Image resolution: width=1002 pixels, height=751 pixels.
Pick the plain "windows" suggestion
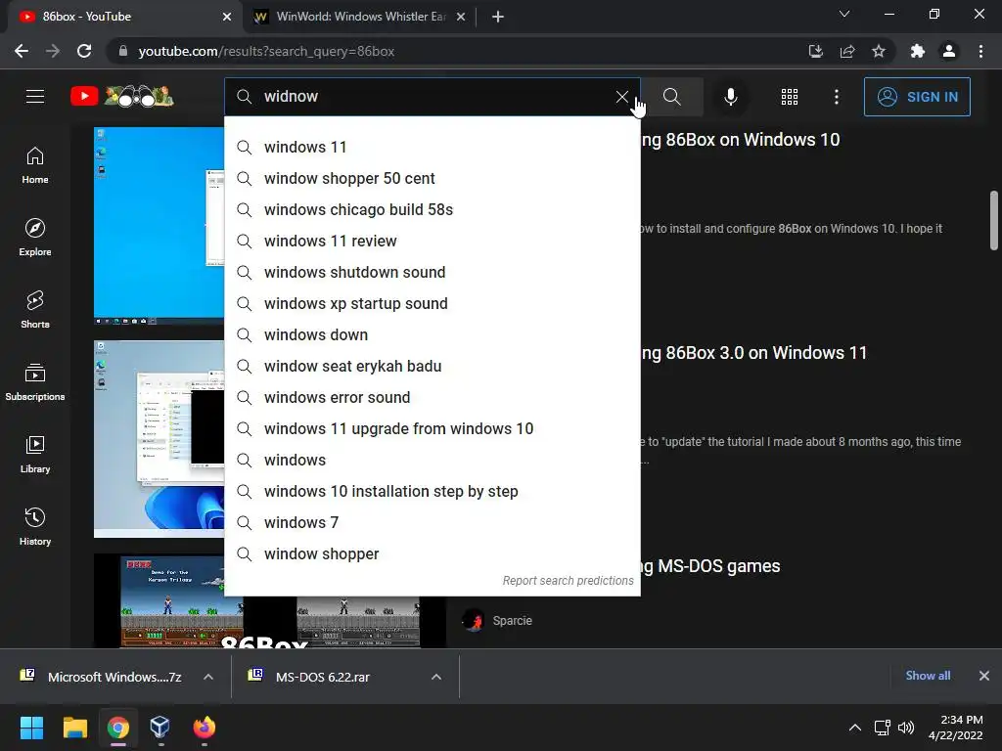(432, 460)
